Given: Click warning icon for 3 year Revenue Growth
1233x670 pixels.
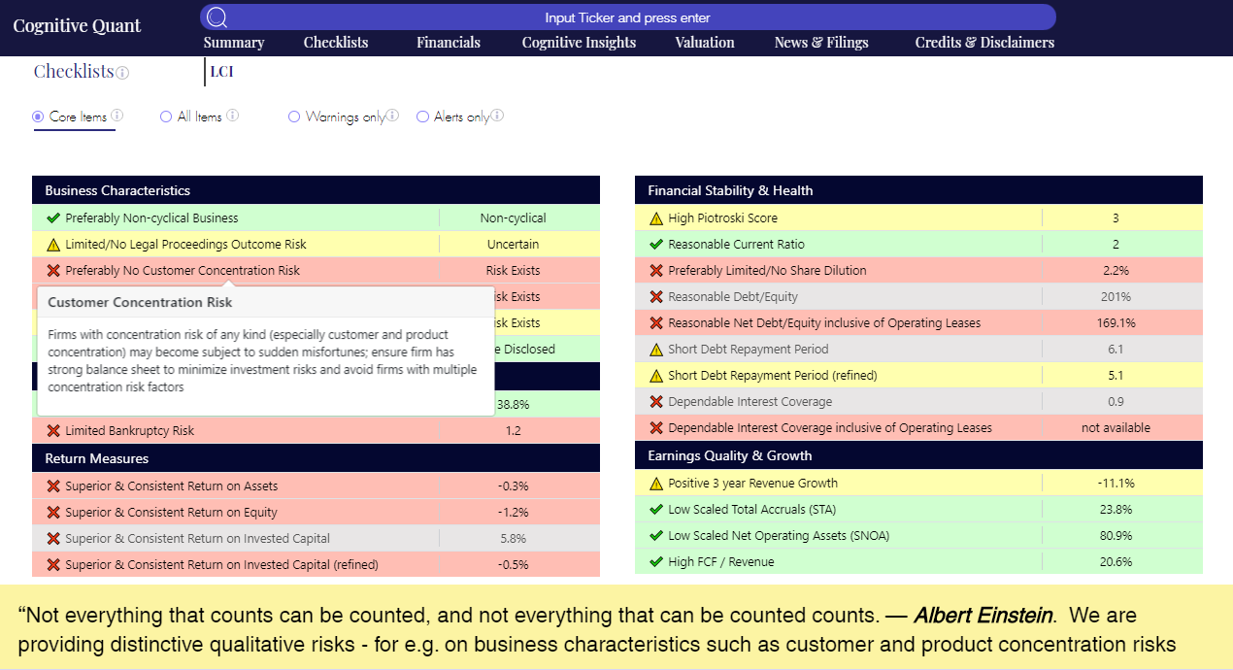Looking at the screenshot, I should [656, 484].
